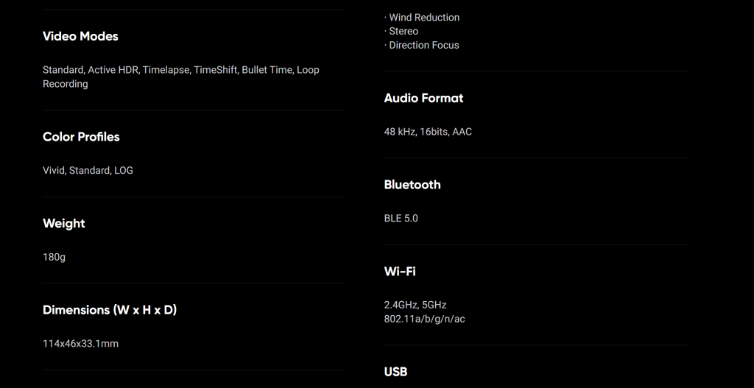754x388 pixels.
Task: Click the Video Modes heading
Action: point(80,36)
